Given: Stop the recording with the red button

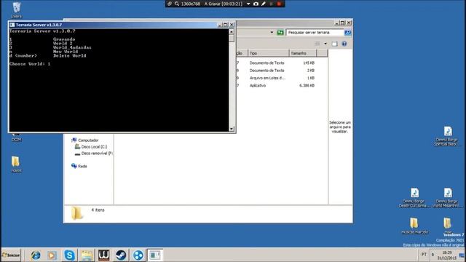Looking at the screenshot, I should (x=279, y=4).
